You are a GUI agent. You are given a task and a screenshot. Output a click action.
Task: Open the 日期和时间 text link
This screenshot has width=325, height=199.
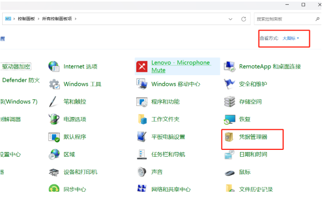[x=253, y=155]
